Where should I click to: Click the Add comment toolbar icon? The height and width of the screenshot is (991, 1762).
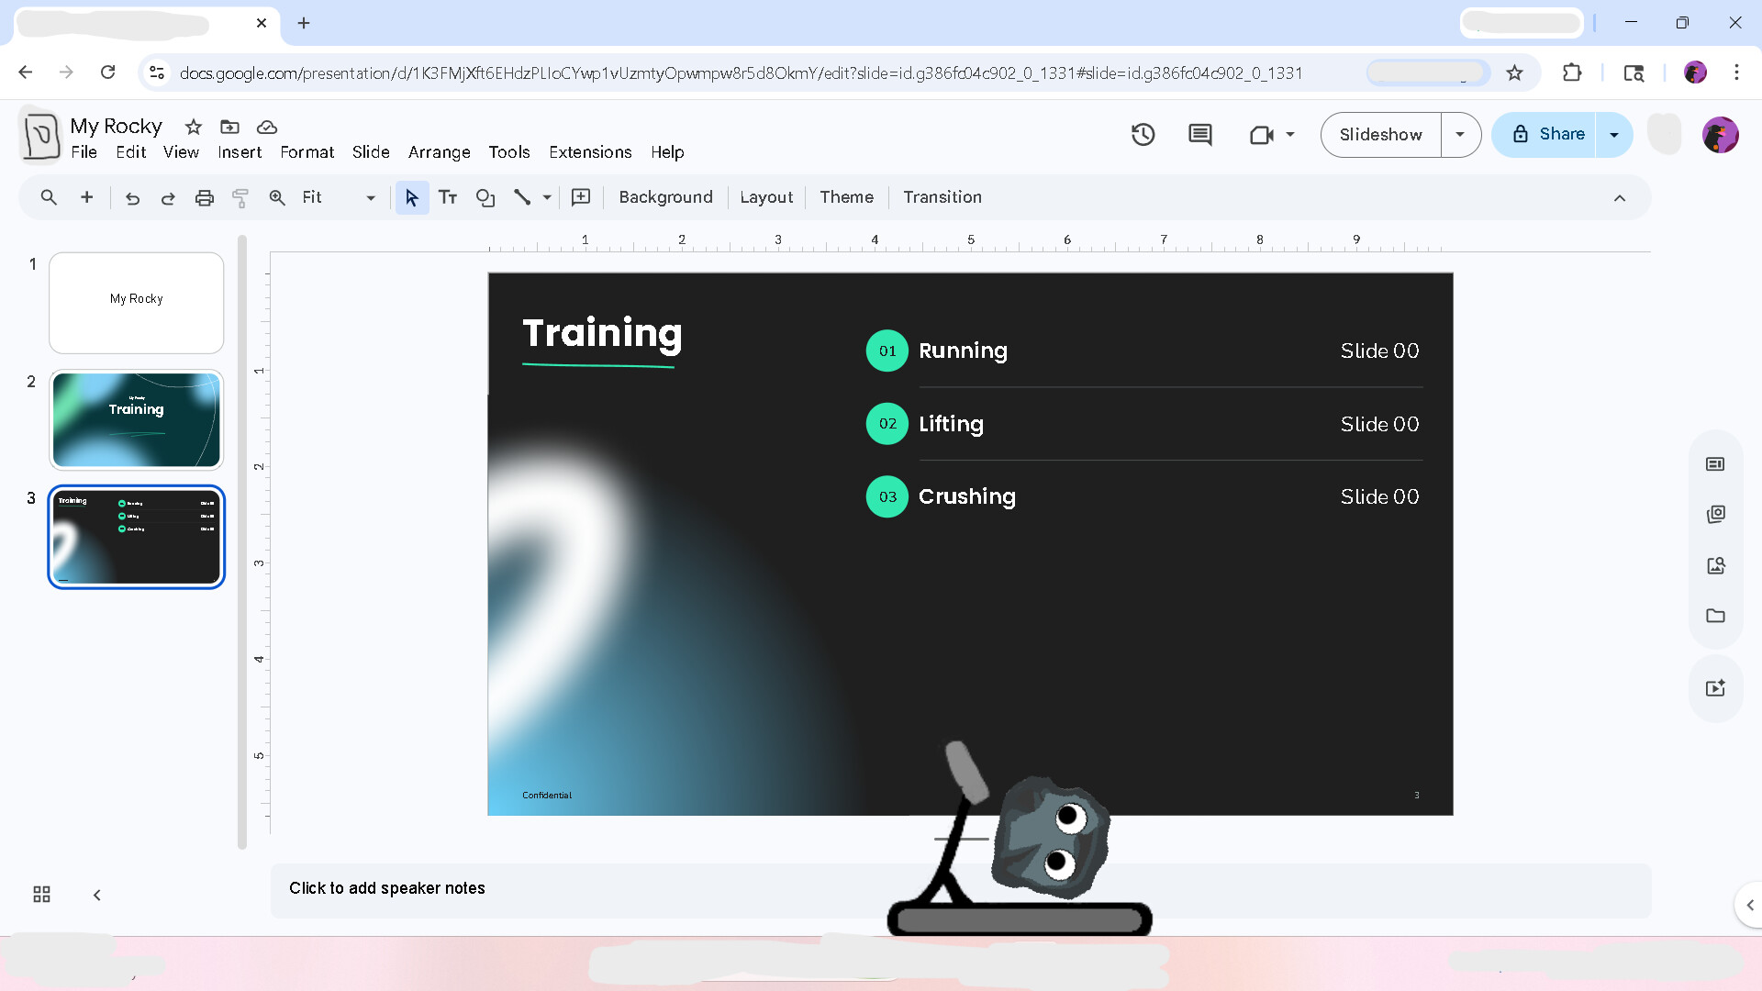pyautogui.click(x=581, y=197)
